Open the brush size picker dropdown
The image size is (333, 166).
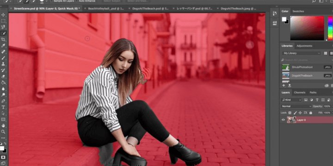click(x=47, y=1)
